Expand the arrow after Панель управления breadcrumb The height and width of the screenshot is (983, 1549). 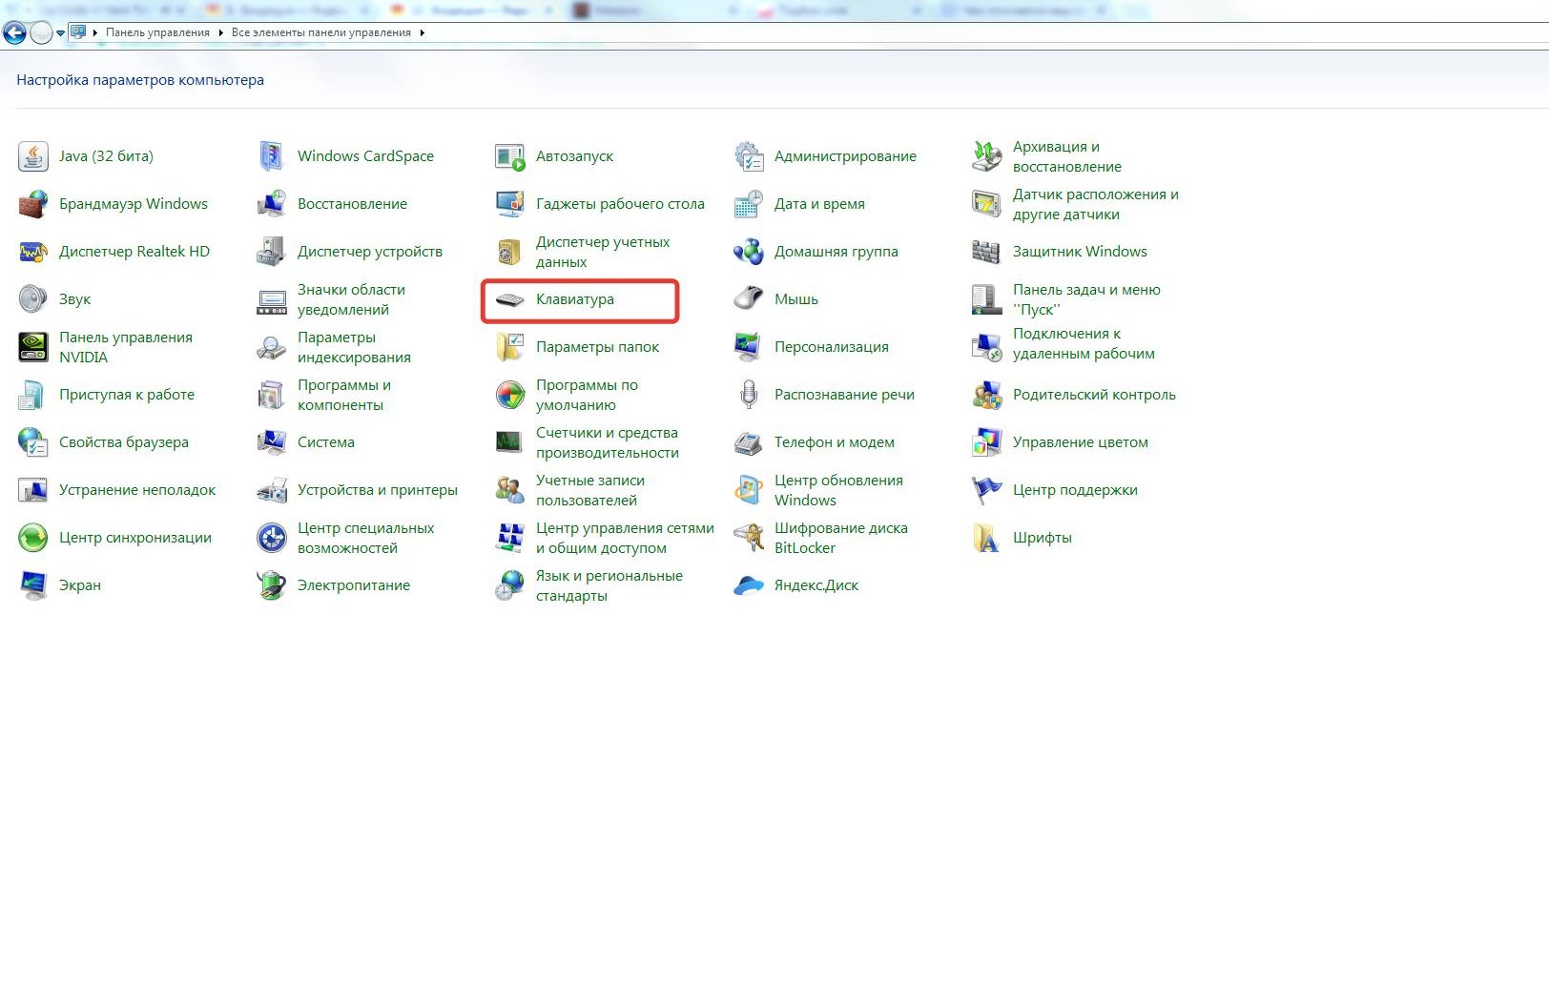click(220, 32)
